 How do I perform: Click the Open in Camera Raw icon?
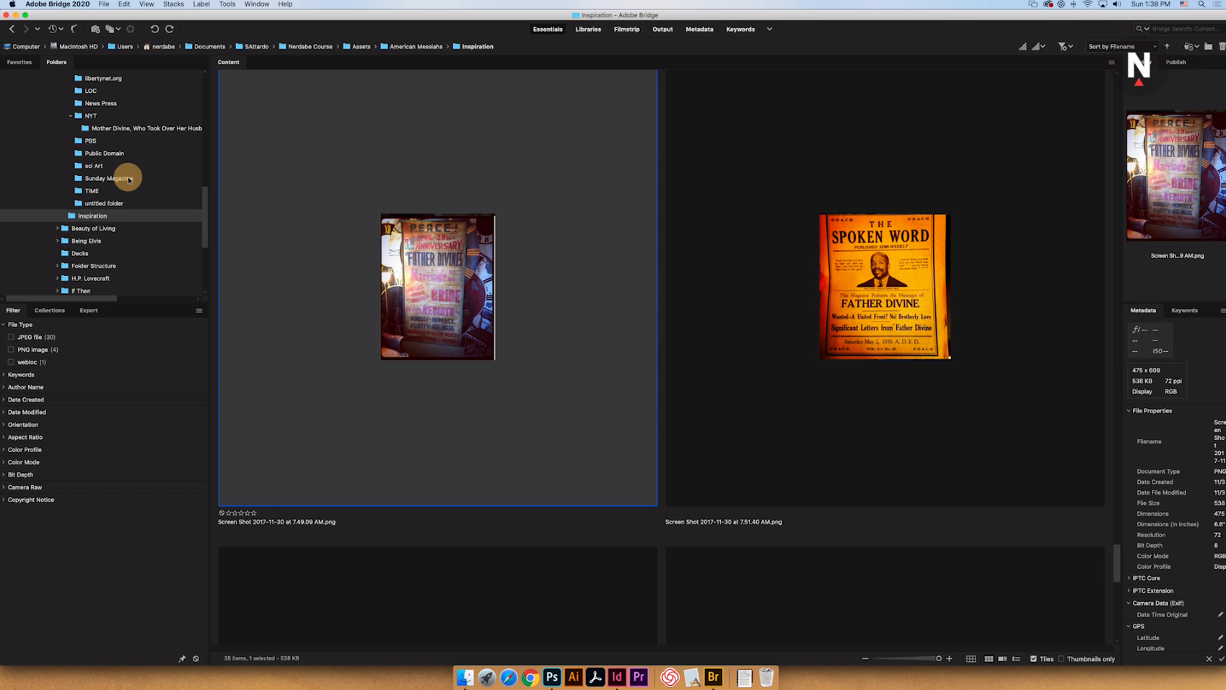[x=131, y=29]
